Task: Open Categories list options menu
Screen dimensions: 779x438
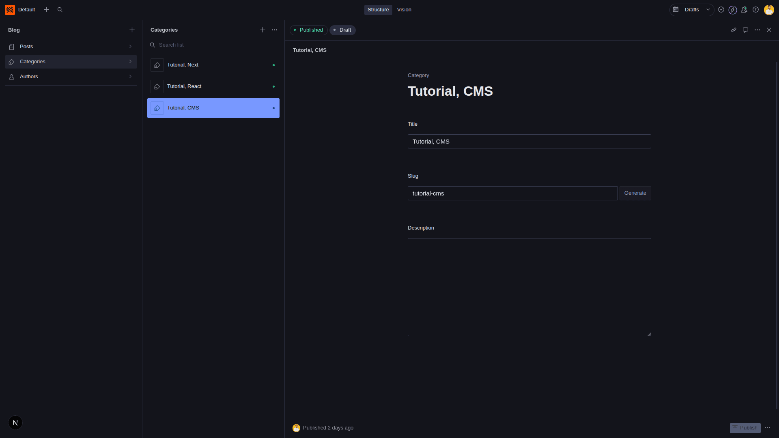Action: (275, 30)
